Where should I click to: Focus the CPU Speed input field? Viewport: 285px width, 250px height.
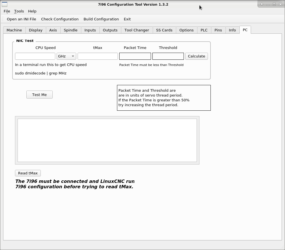click(35, 56)
